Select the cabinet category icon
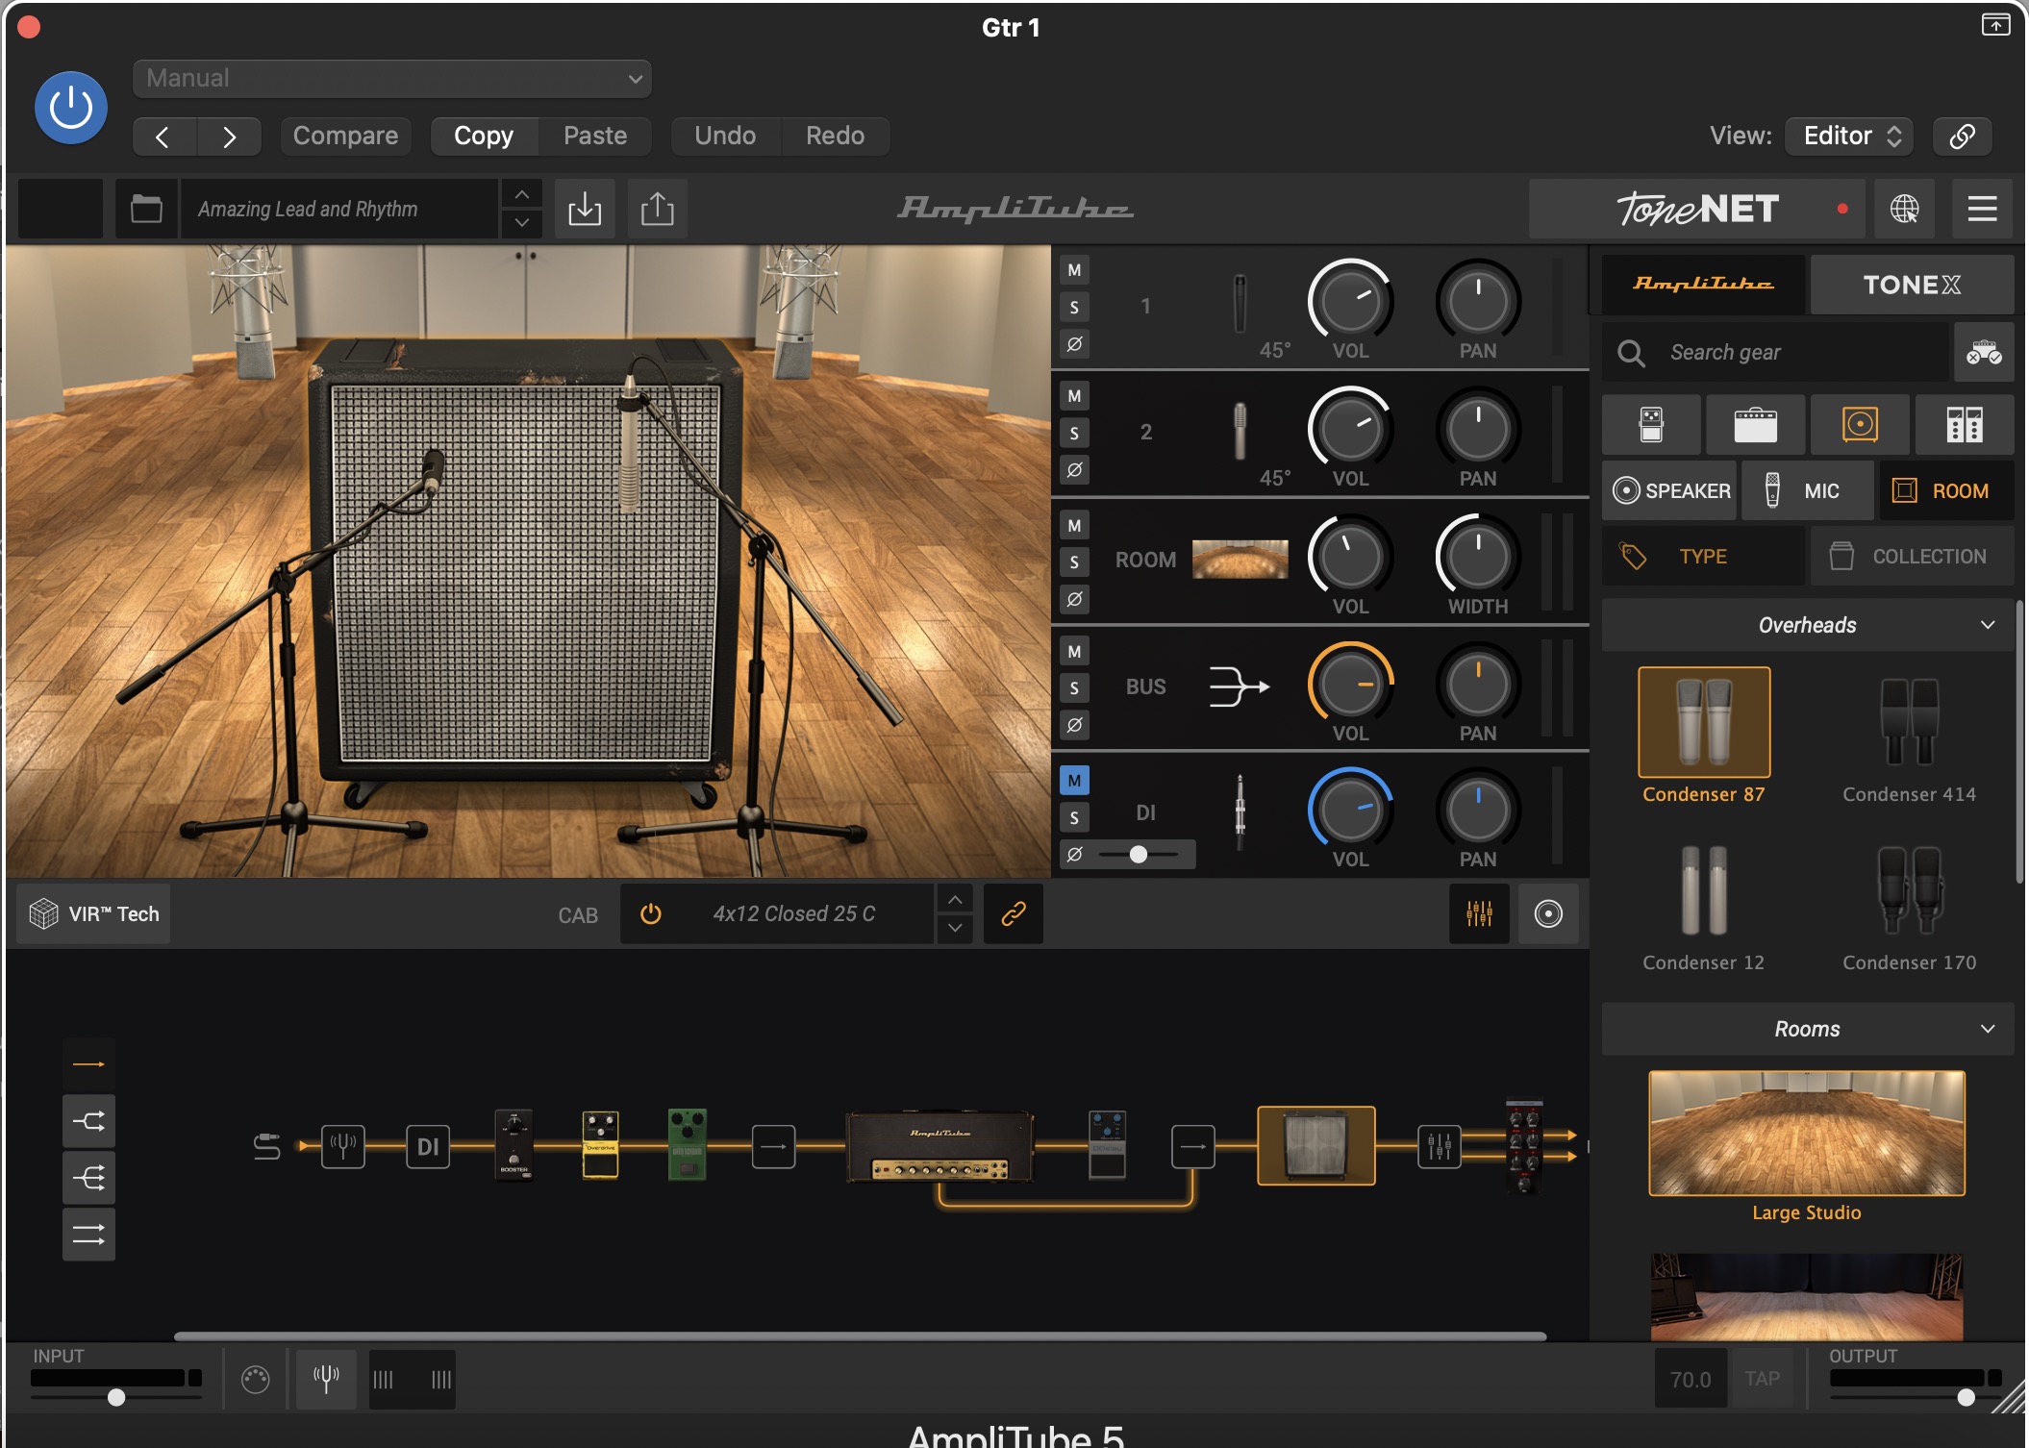The width and height of the screenshot is (2029, 1448). coord(1860,424)
